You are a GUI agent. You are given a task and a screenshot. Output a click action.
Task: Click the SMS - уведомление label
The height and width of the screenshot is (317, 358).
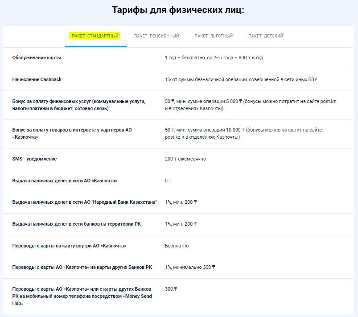(34, 159)
